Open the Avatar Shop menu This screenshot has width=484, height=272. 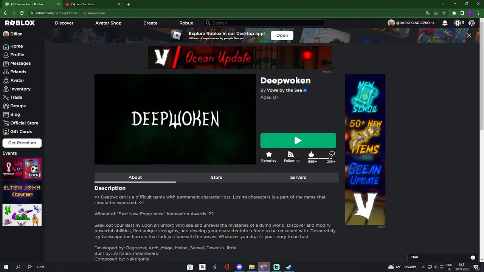(x=108, y=23)
